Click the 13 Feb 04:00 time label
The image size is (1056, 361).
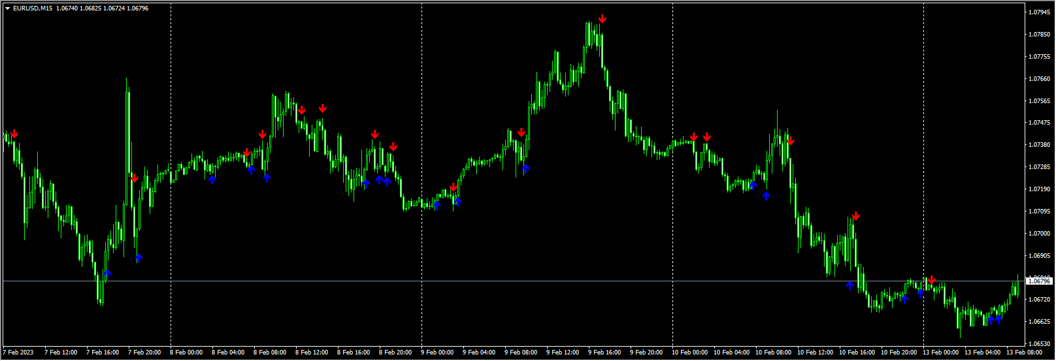click(982, 353)
